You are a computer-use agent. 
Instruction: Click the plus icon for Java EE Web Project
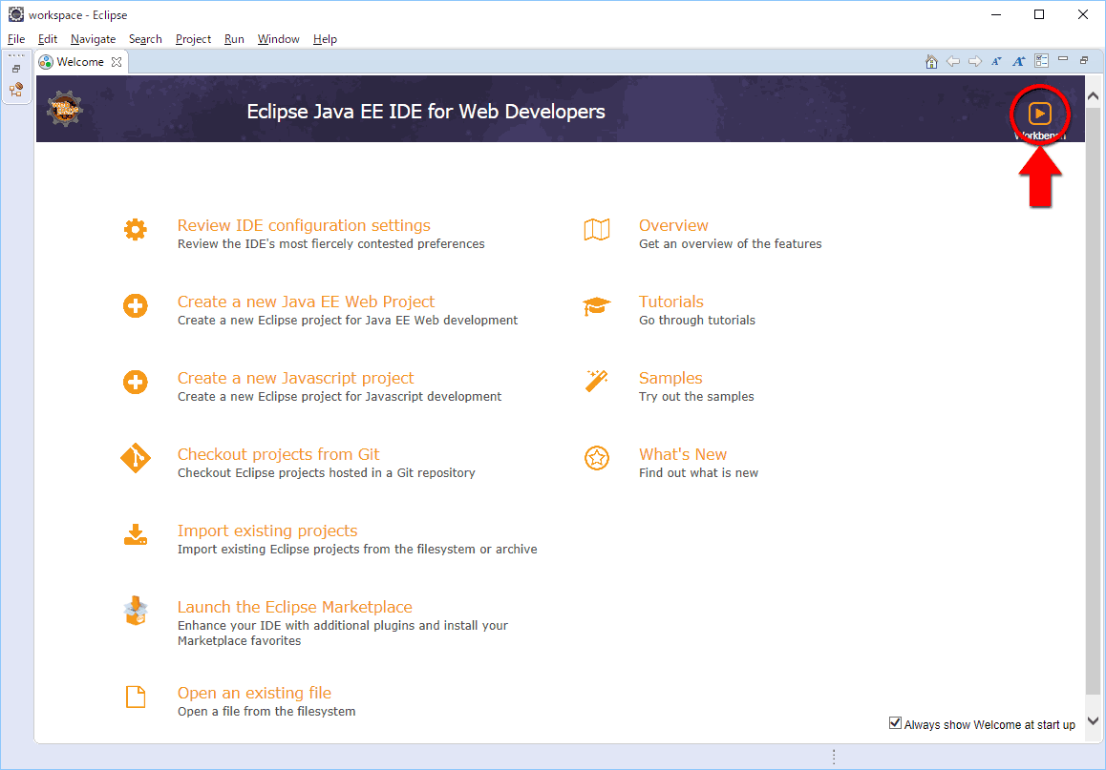pyautogui.click(x=136, y=305)
